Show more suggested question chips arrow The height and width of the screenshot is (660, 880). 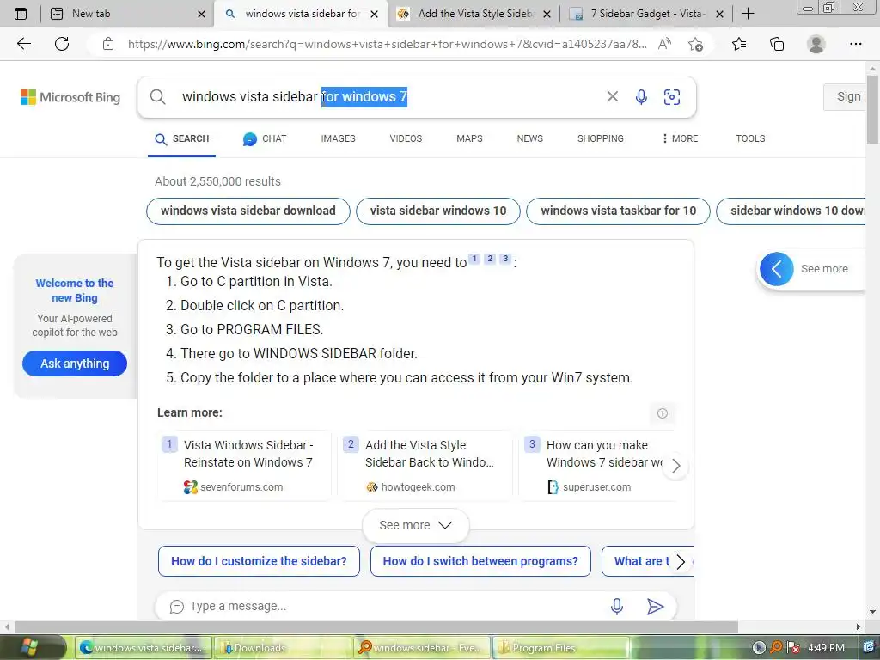point(681,562)
